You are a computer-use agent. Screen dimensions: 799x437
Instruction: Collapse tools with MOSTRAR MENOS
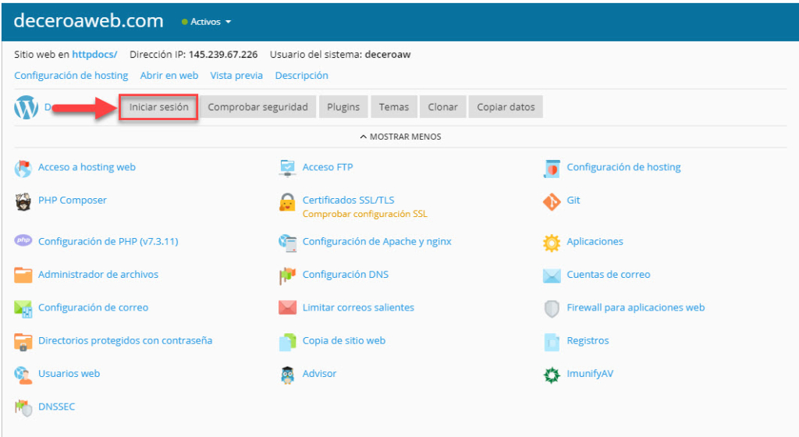pos(400,137)
